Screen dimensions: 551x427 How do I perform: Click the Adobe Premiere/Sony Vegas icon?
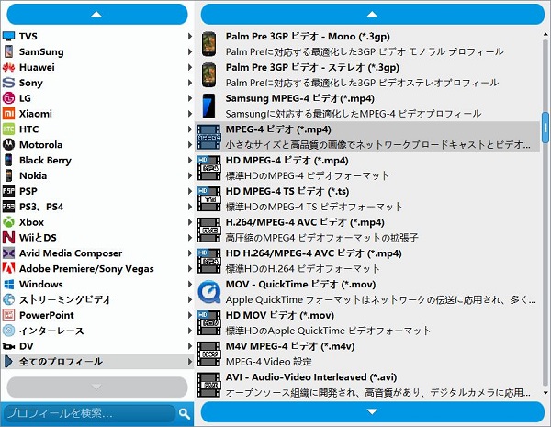9,269
